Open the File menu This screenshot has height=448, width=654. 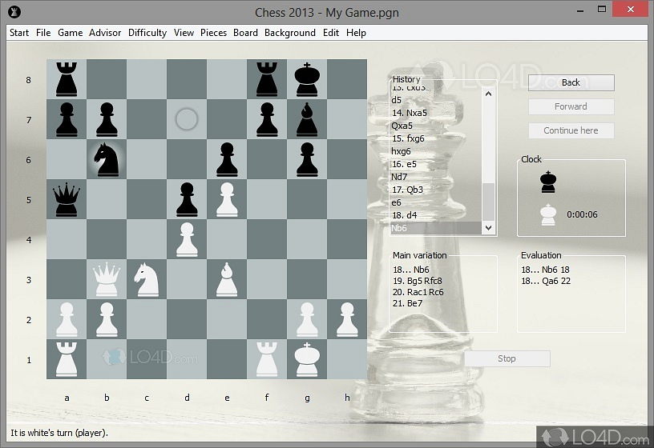(x=43, y=33)
